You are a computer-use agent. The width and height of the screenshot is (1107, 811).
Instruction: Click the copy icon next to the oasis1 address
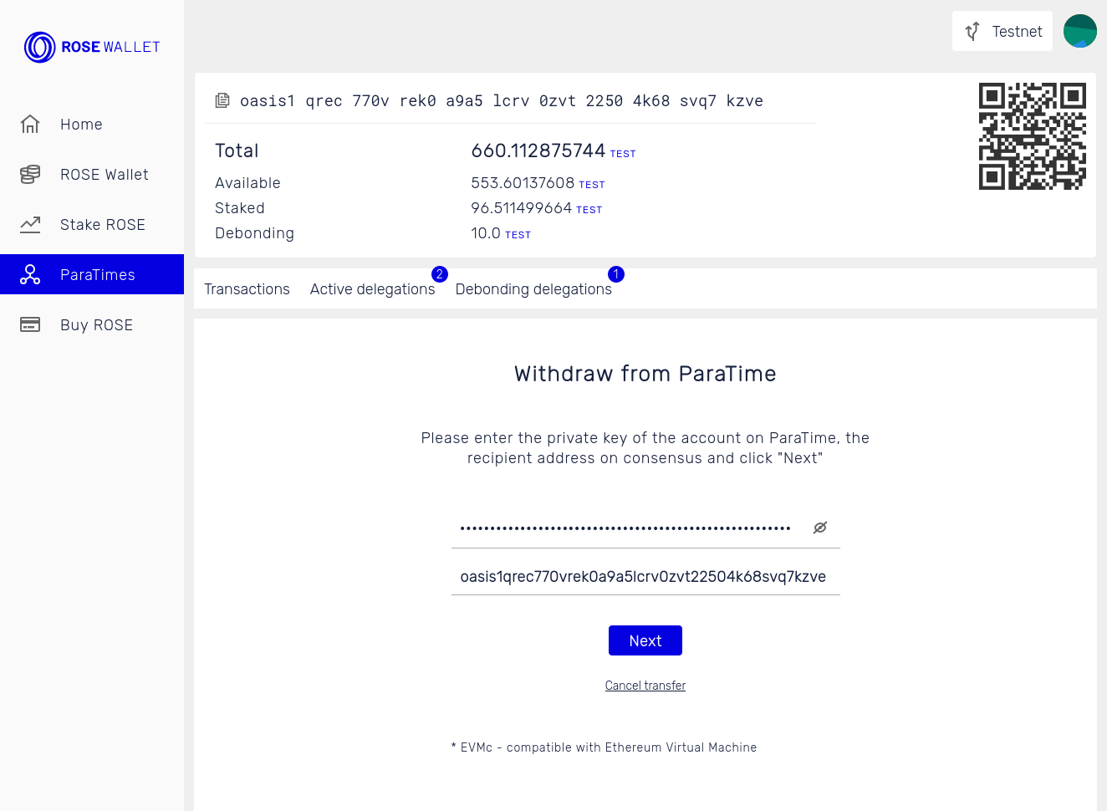222,99
